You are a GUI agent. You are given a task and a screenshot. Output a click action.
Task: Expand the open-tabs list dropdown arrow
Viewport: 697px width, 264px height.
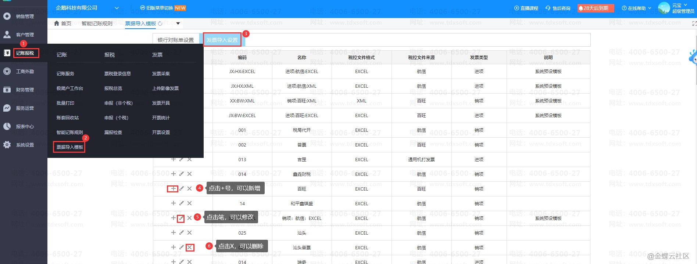point(178,23)
